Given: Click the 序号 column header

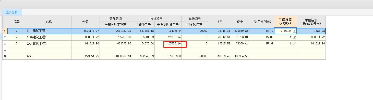Looking at the screenshot, I should coord(17,22).
